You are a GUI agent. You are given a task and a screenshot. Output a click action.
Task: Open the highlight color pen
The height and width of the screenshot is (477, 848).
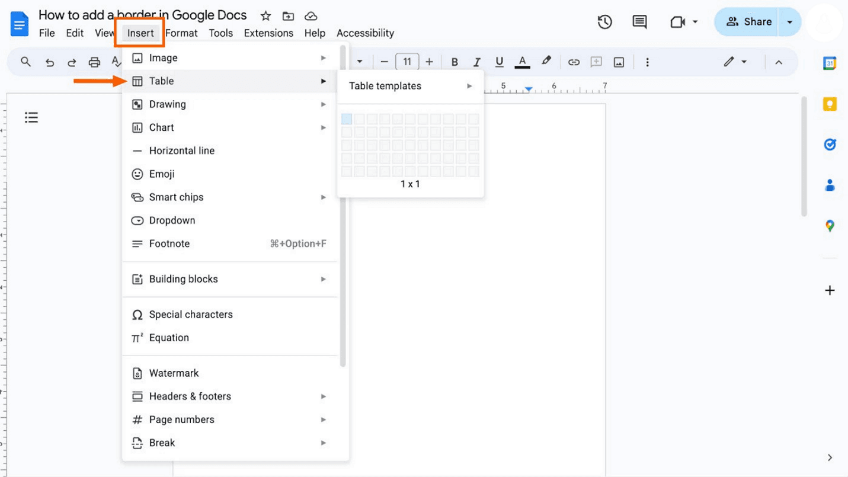pyautogui.click(x=546, y=61)
